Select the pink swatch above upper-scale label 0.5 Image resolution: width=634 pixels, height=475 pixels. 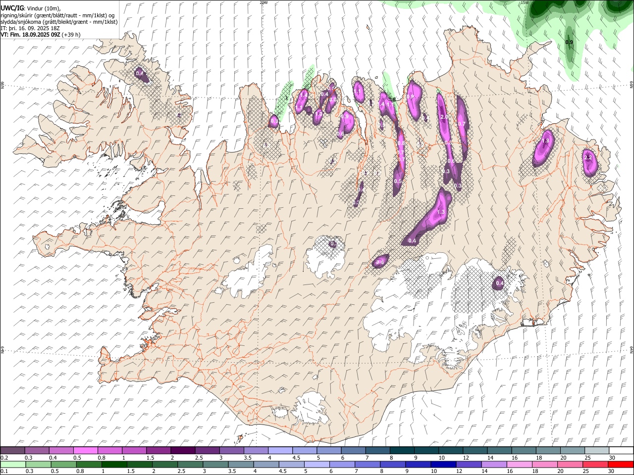pyautogui.click(x=86, y=450)
